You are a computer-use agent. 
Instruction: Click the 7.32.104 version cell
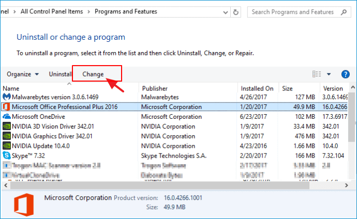333,155
